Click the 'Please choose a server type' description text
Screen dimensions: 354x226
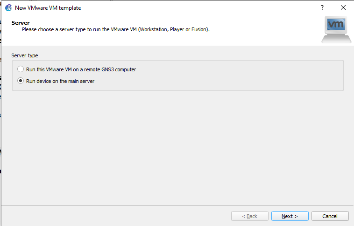click(x=116, y=29)
